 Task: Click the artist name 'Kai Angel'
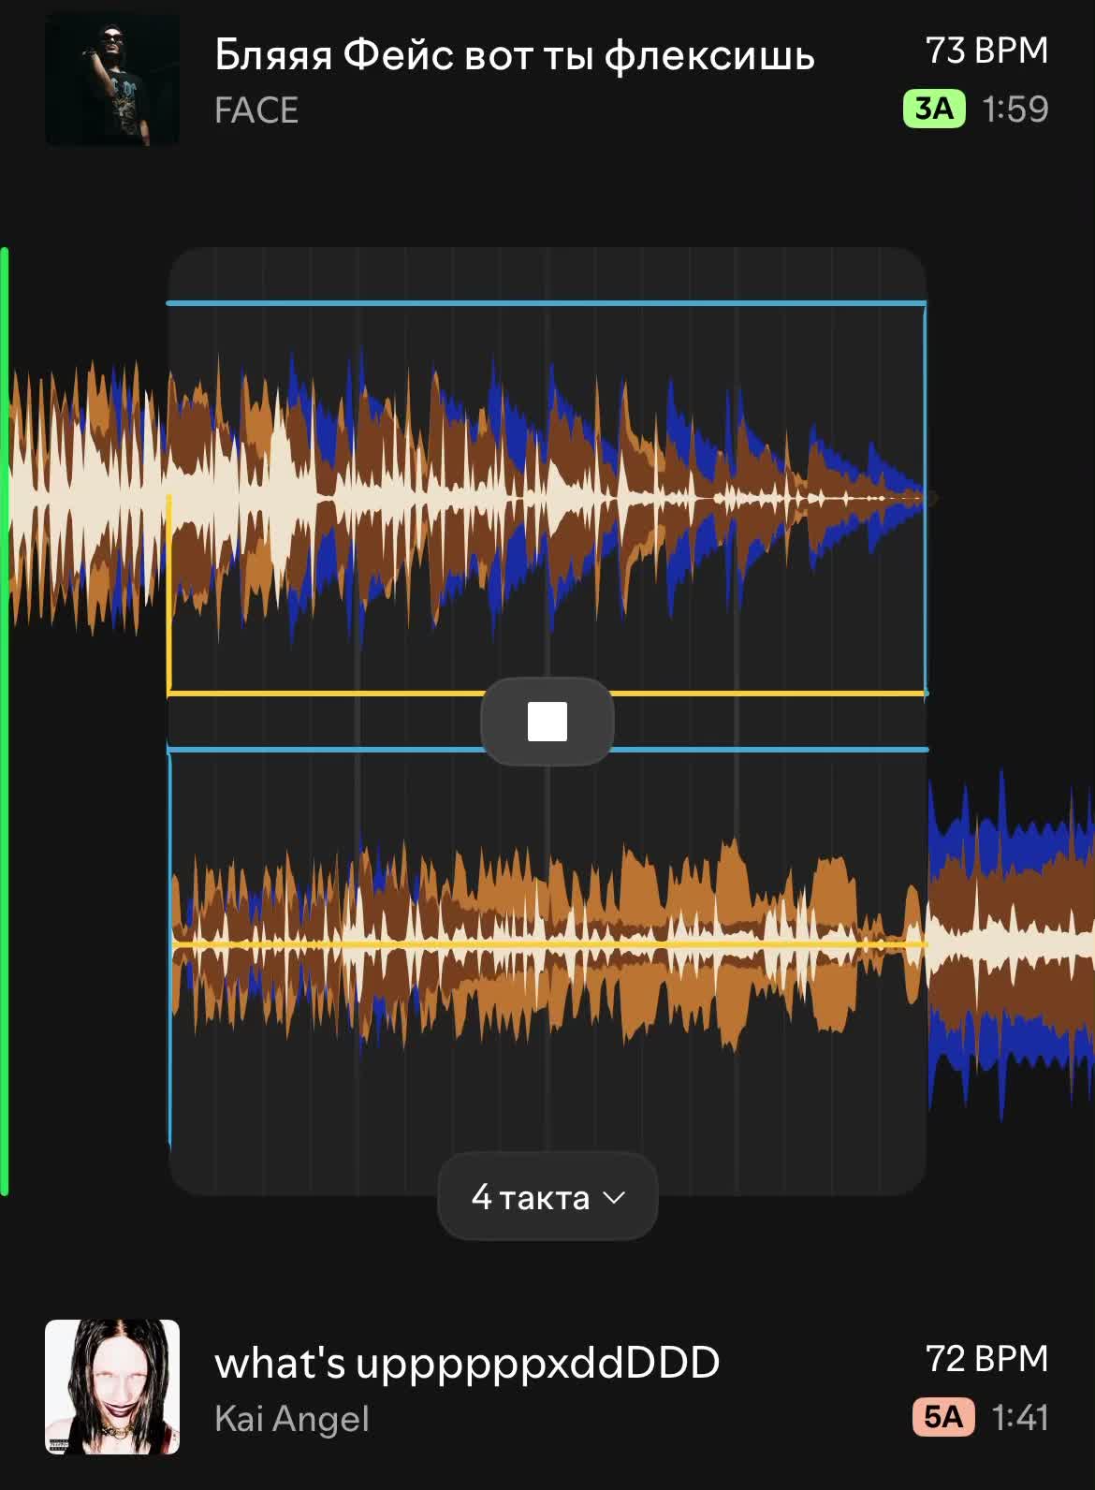292,1419
